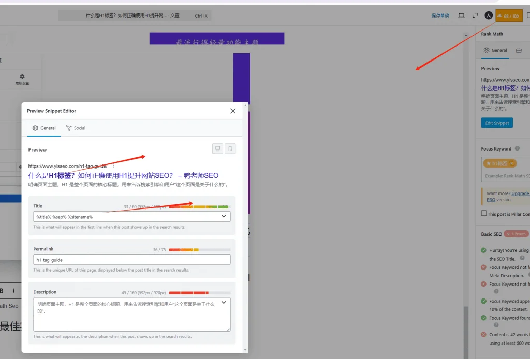This screenshot has width=530, height=359.
Task: Check the This post is Pillar Content box
Action: 484,214
